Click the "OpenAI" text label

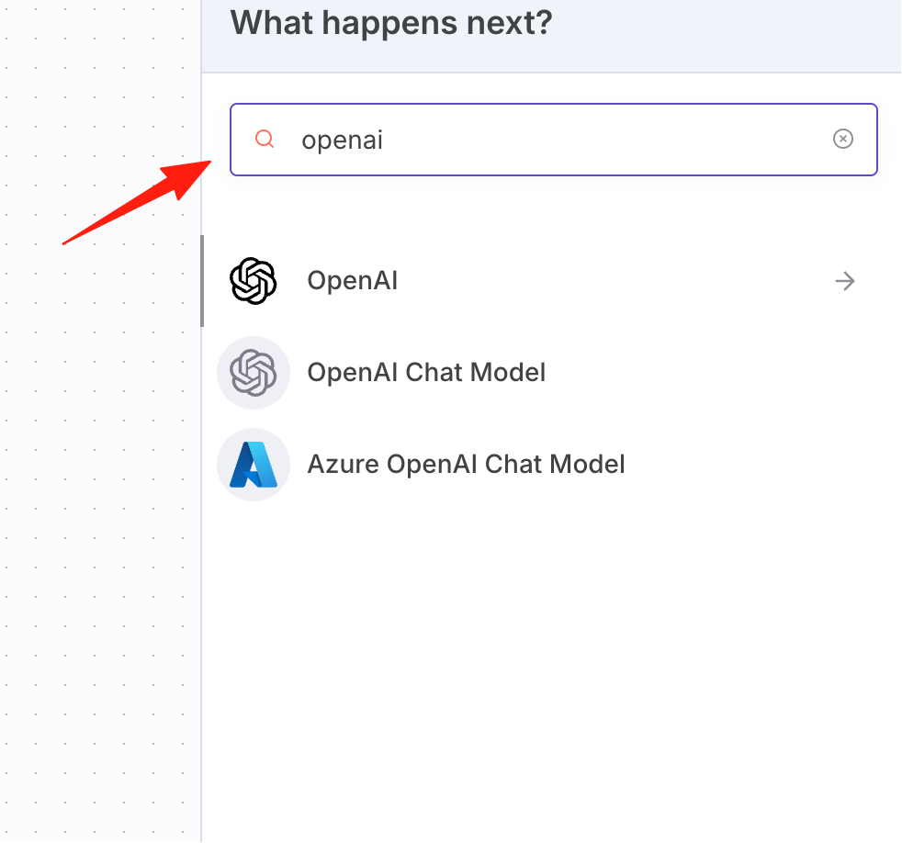[352, 281]
